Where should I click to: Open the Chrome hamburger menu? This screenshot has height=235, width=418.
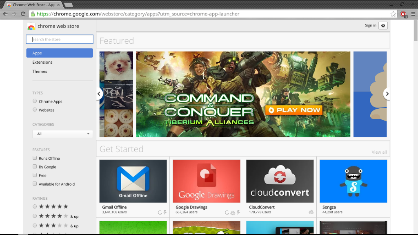[413, 14]
